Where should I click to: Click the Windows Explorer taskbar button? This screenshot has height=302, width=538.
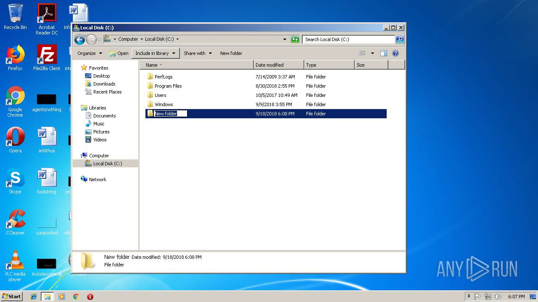pos(47,297)
